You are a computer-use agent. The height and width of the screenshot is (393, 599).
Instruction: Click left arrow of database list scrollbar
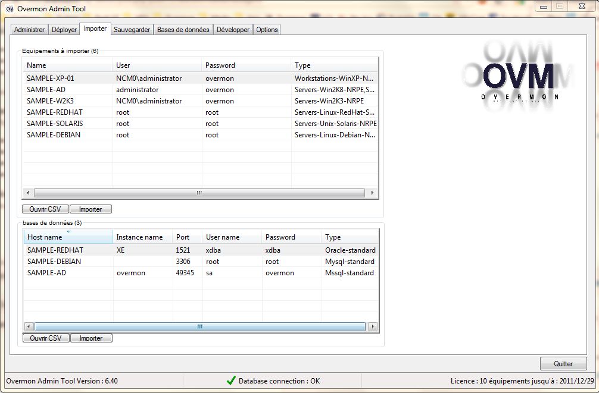click(29, 326)
